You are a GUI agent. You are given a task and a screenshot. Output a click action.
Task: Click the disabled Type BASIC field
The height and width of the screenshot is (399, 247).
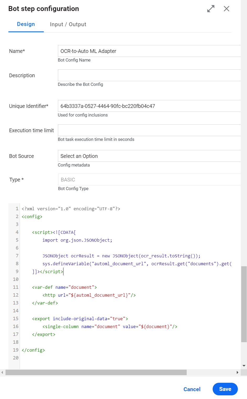coord(149,180)
